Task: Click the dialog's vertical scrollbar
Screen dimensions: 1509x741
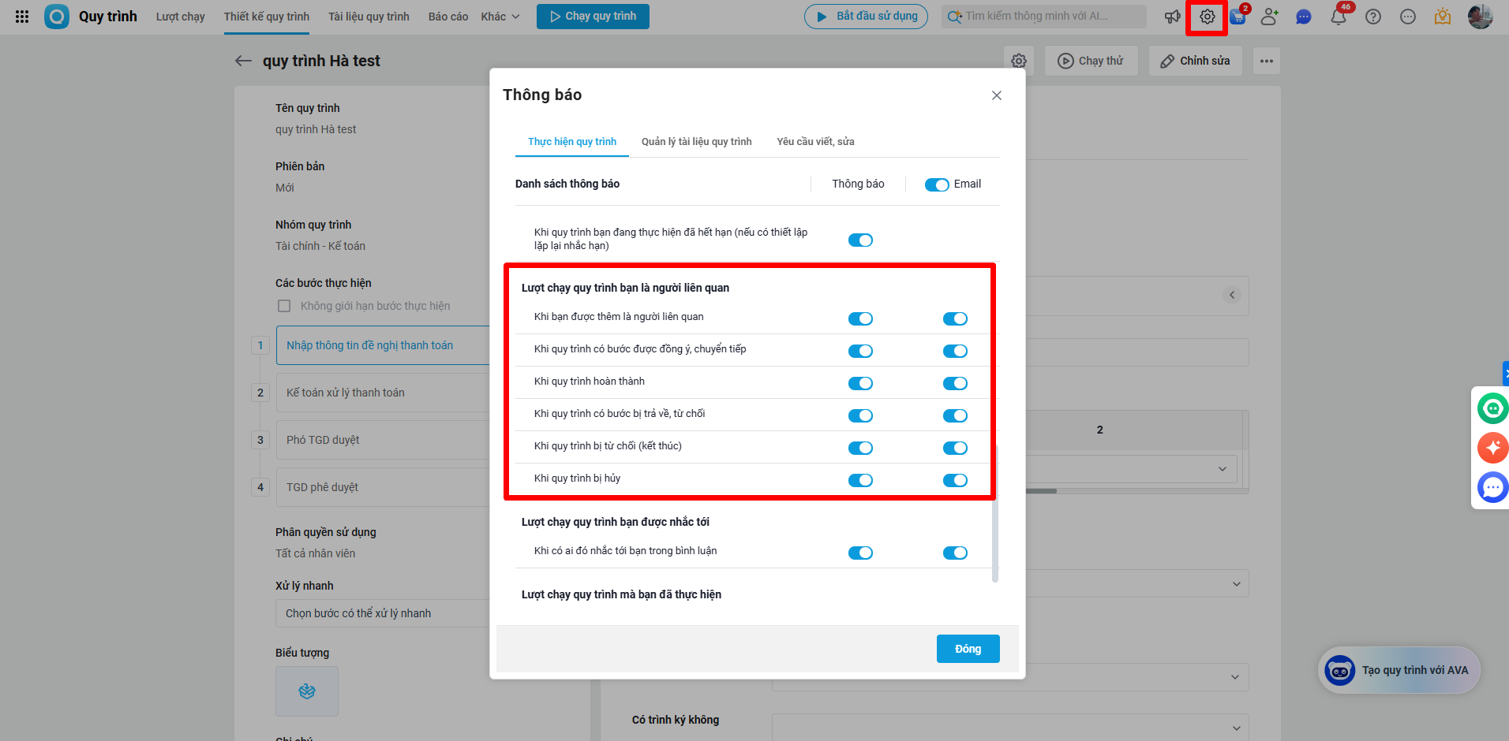Action: (994, 512)
